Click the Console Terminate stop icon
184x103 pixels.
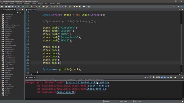145,77
